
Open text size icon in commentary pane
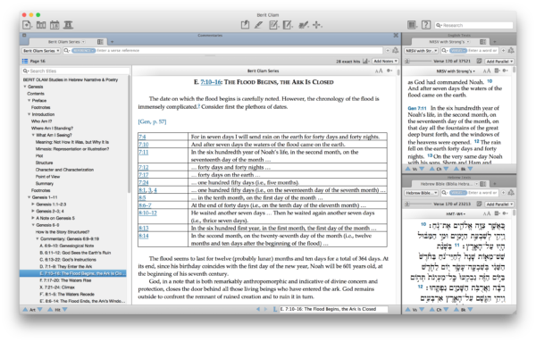(x=379, y=71)
